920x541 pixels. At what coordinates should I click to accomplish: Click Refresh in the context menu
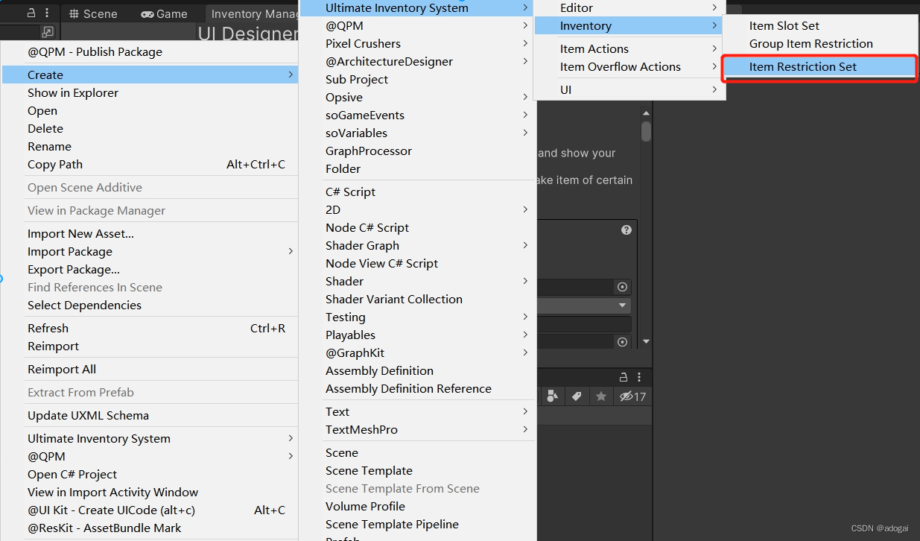[x=150, y=328]
